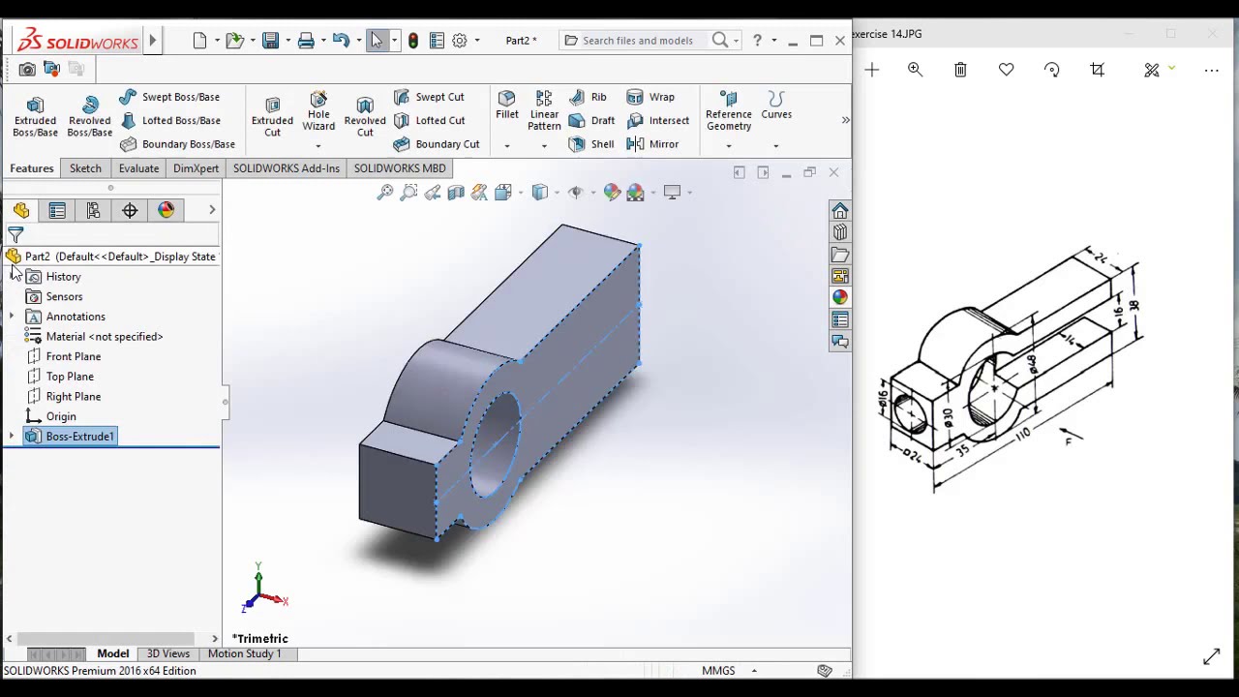This screenshot has height=697, width=1239.
Task: Expand the Annotations tree node
Action: (x=12, y=317)
